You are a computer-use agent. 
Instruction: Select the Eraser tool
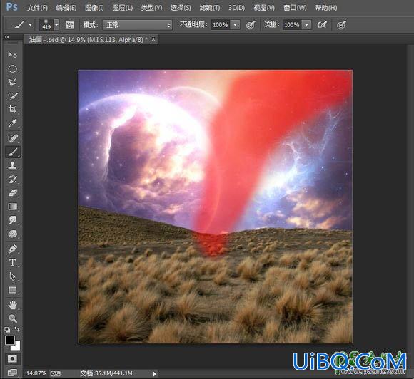point(12,193)
